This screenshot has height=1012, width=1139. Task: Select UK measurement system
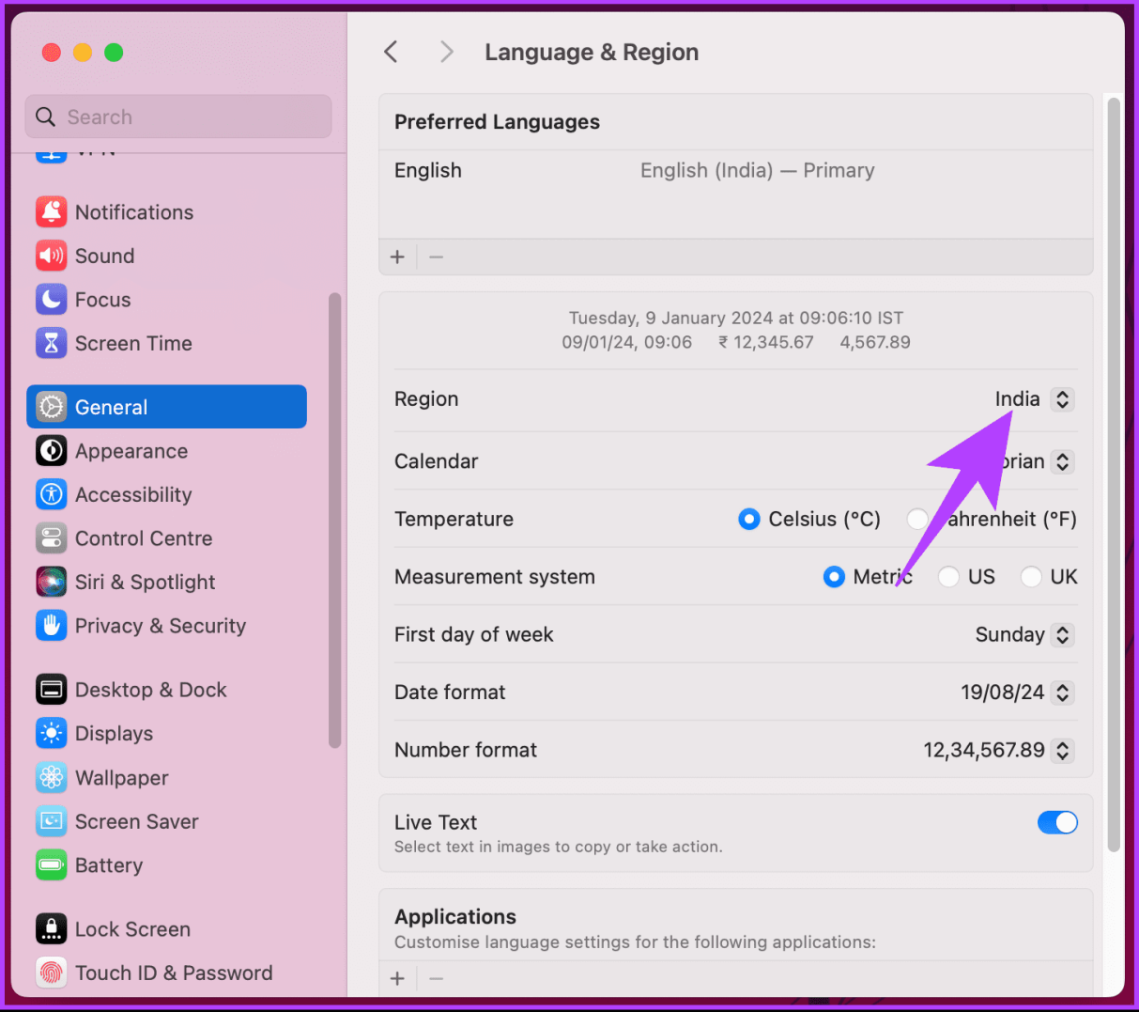click(x=1031, y=577)
